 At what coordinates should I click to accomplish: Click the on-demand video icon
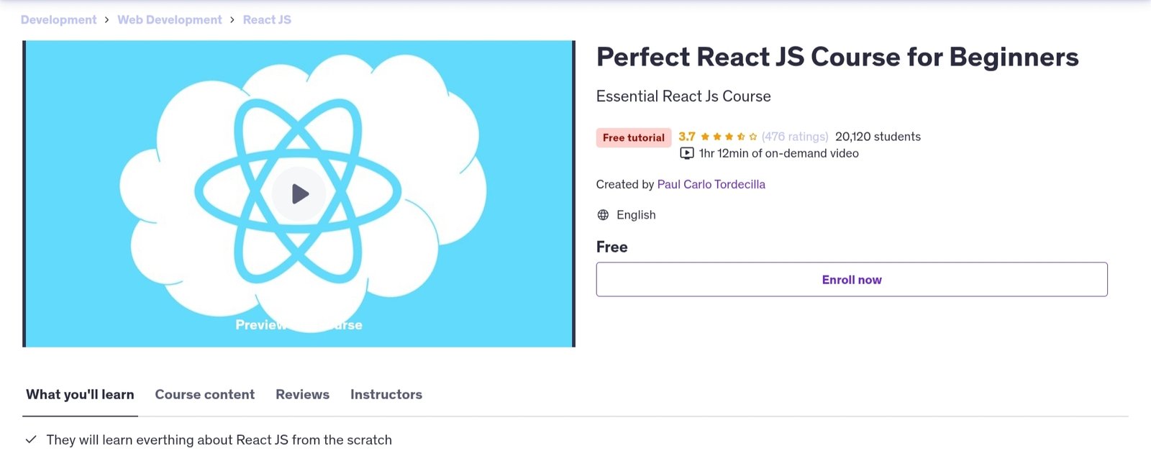(x=687, y=153)
